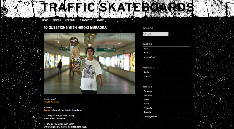Screen dimensions: 234x129
Task: Follow the orange Tokyo link
Action: tap(47, 110)
